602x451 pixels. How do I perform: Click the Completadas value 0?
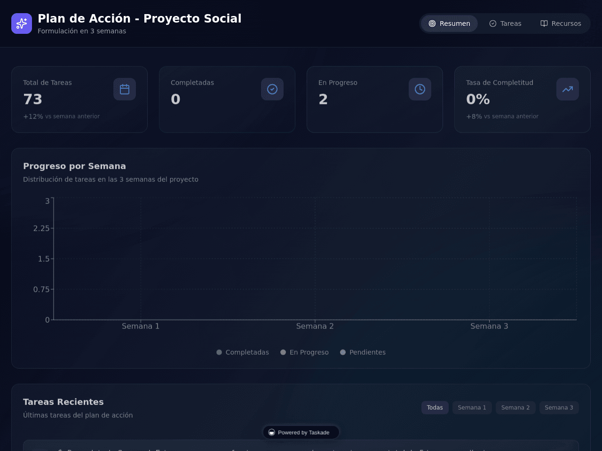[x=175, y=100]
